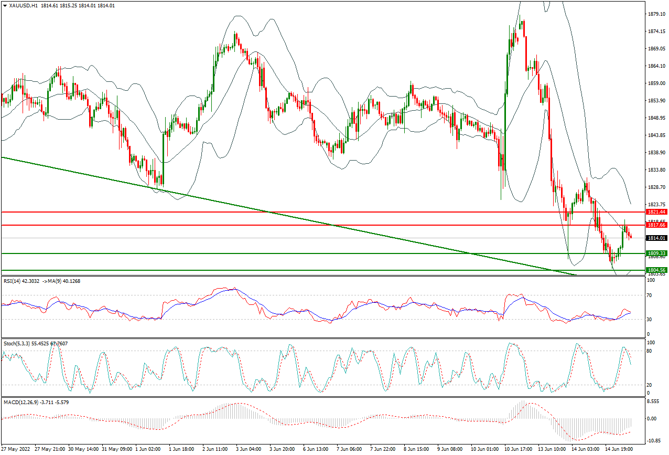Click the 31 May 09:00 time label
Viewport: 669px width, 455px height.
(x=118, y=450)
